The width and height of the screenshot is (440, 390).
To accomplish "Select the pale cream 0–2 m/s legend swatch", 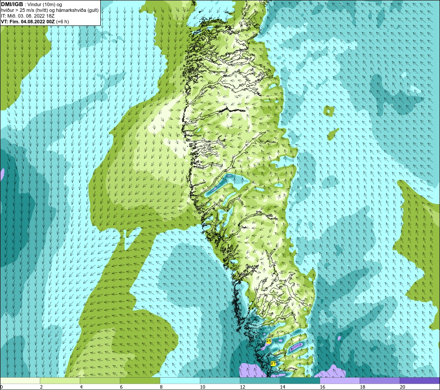I will coord(20,380).
